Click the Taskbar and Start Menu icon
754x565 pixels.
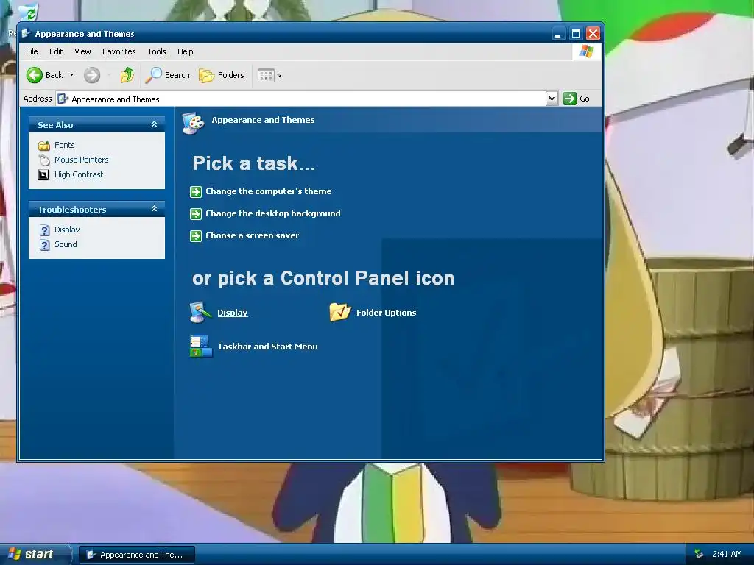tap(201, 347)
